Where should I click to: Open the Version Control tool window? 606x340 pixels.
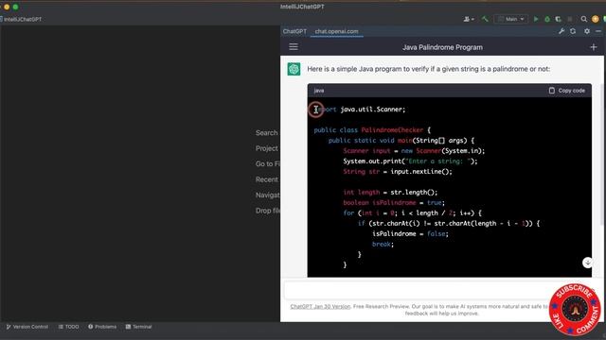click(x=27, y=327)
